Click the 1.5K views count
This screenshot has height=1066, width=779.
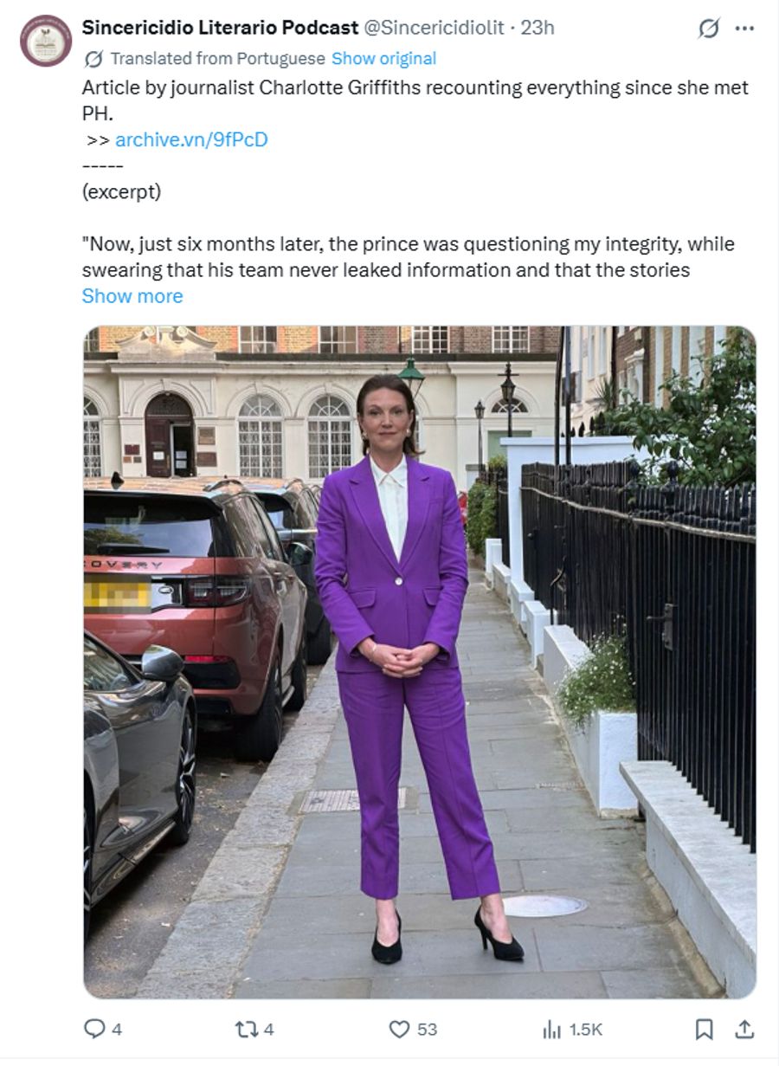tap(586, 1030)
